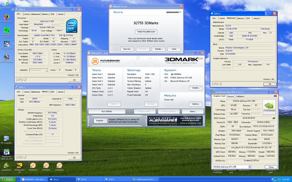Open the Recycle Bin desktop icon
The height and width of the screenshot is (182, 292).
click(x=6, y=3)
